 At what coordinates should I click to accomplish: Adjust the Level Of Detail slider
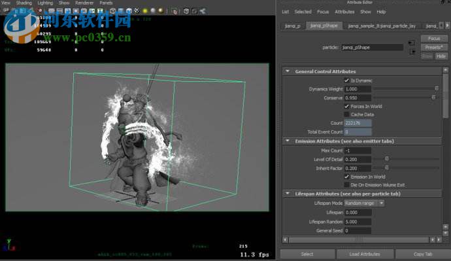point(387,158)
